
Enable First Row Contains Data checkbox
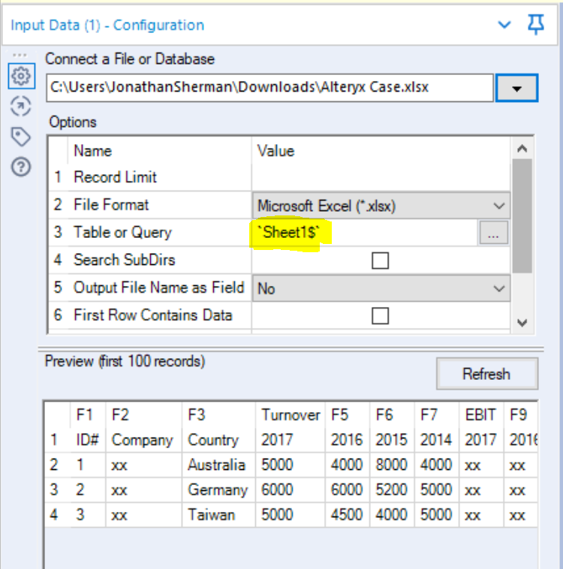point(381,316)
